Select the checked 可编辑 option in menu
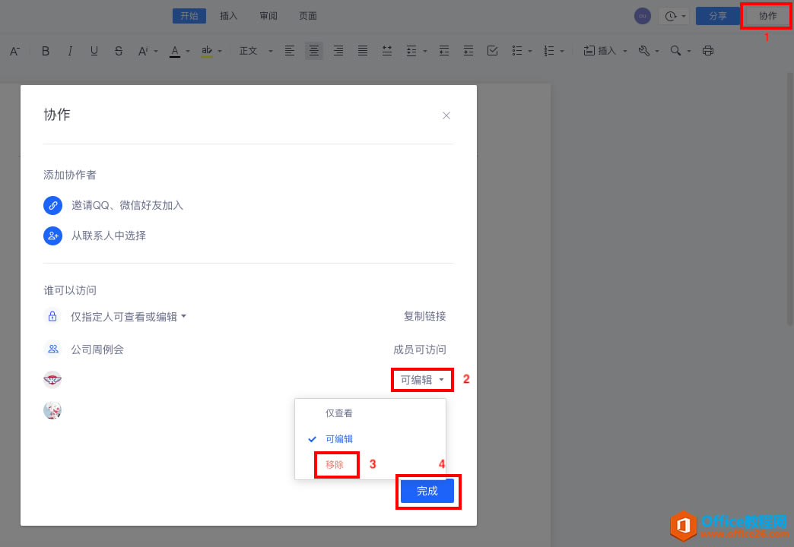794x547 pixels. (x=339, y=438)
